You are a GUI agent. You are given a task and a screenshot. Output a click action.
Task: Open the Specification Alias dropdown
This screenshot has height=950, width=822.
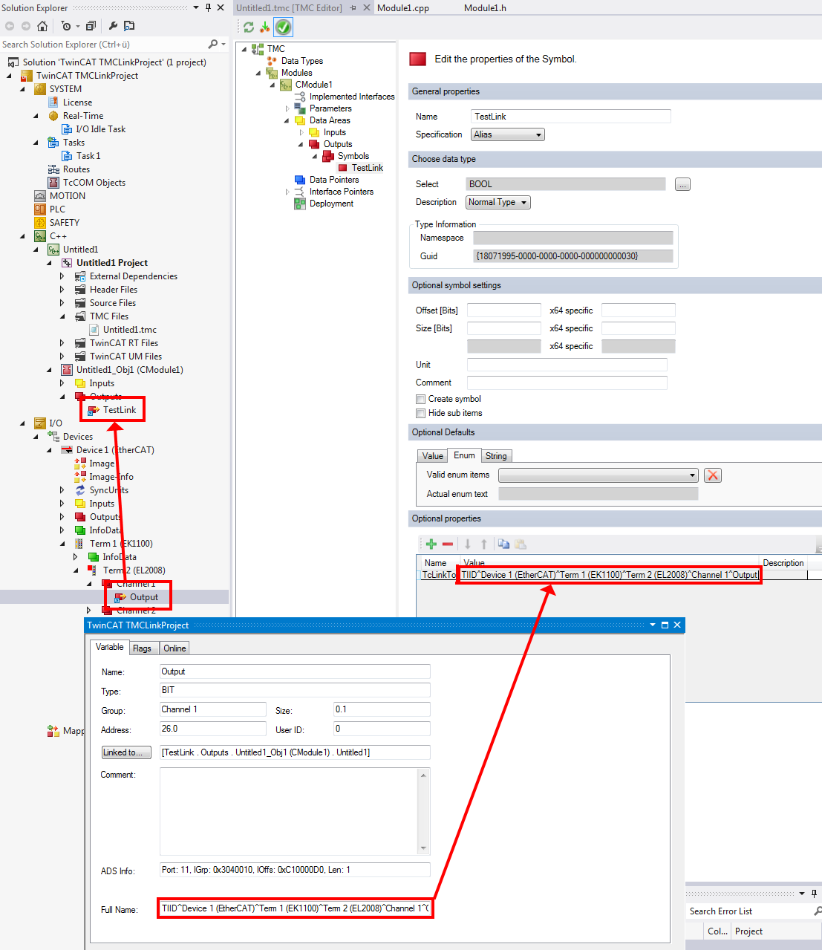(508, 134)
